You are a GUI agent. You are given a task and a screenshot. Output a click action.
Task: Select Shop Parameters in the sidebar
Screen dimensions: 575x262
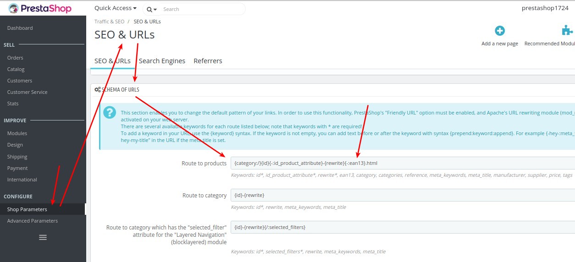coord(43,209)
